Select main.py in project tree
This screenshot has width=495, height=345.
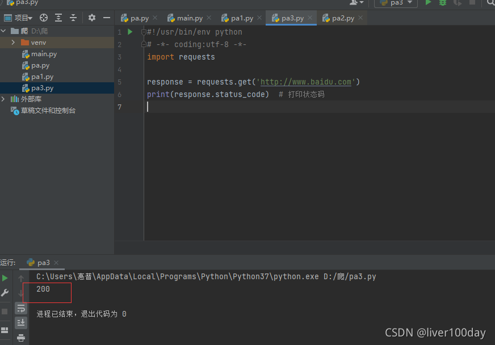[57, 54]
